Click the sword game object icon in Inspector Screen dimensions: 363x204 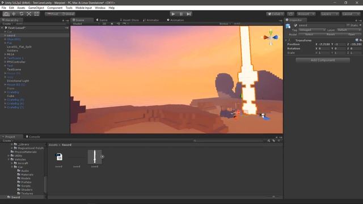click(x=288, y=26)
